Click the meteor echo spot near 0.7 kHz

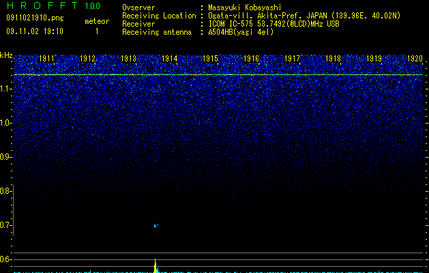pyautogui.click(x=156, y=226)
